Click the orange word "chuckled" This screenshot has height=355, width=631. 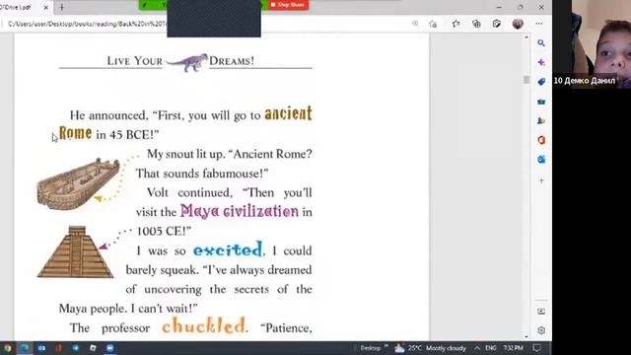(204, 325)
